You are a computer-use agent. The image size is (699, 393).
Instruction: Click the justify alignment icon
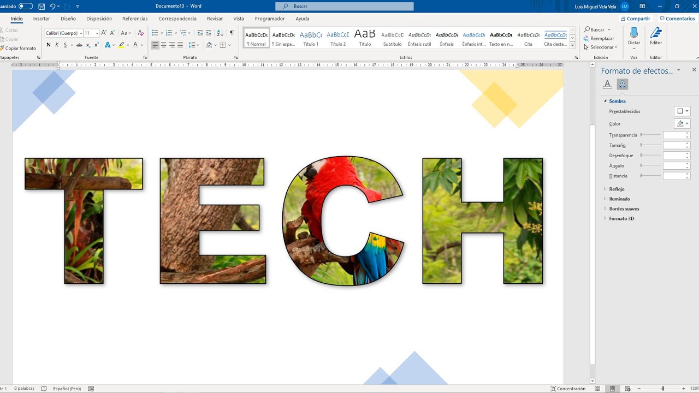[x=180, y=45]
